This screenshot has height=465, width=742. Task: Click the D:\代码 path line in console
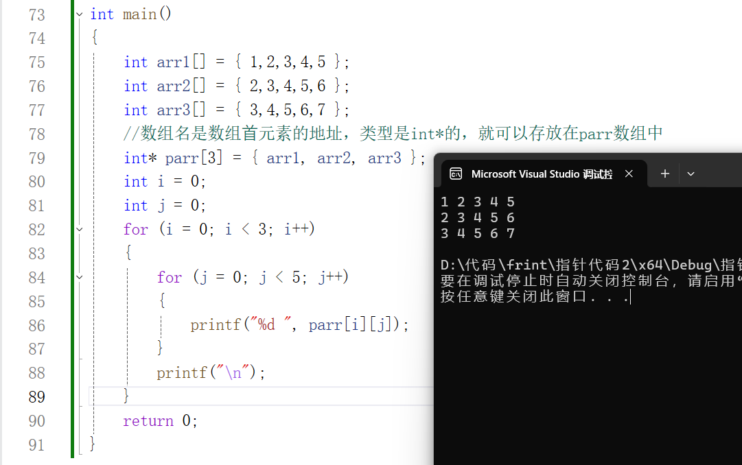click(591, 265)
